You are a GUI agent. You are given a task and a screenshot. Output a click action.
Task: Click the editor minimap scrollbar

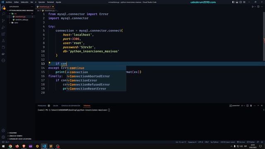(264, 36)
